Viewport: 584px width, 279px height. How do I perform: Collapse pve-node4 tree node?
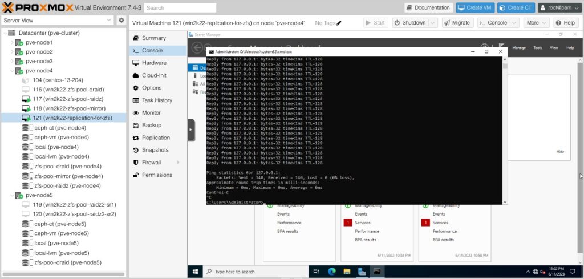(13, 71)
